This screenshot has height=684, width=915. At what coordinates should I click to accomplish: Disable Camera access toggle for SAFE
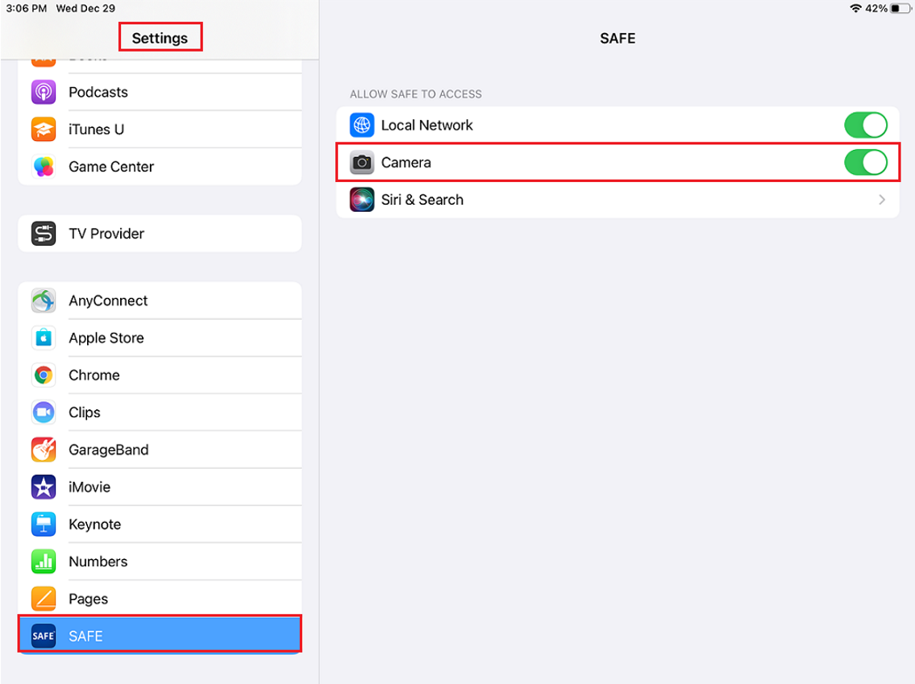coord(865,163)
